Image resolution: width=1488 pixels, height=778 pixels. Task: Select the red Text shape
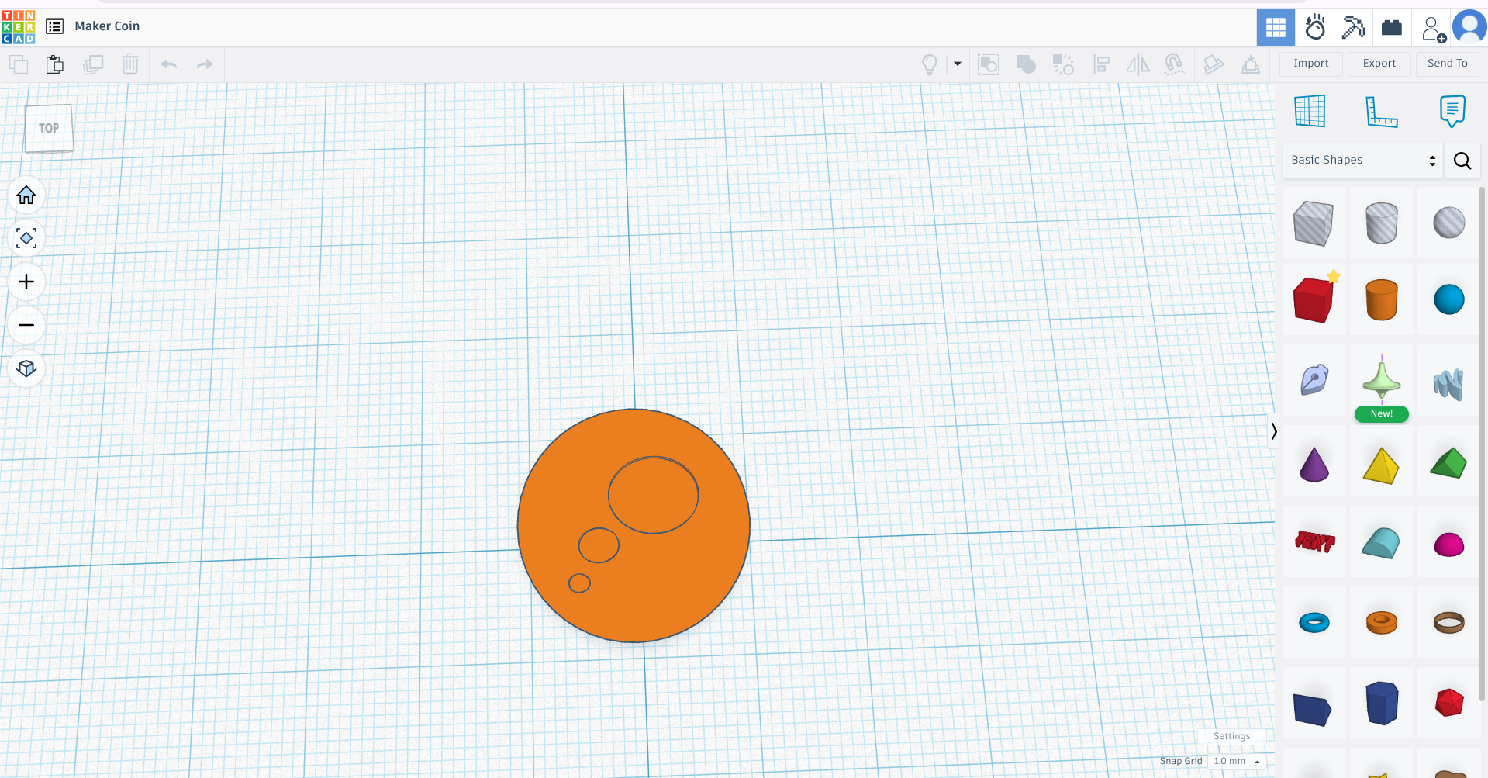coord(1314,541)
